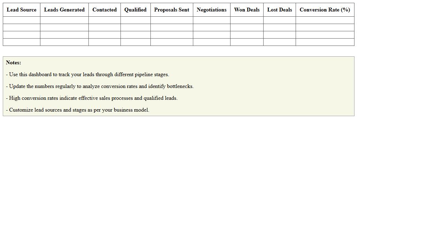
Task: Click the Proposals Sent column header
Action: (x=172, y=10)
